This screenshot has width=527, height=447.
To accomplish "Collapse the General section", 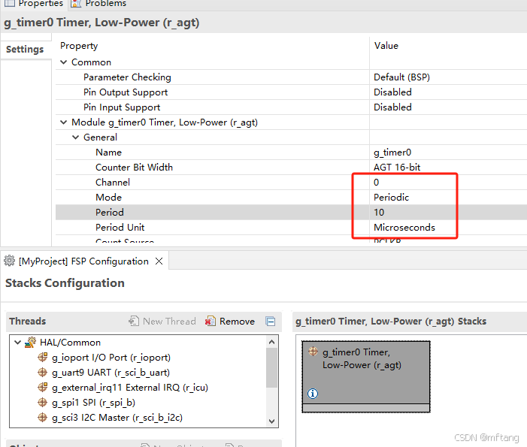I will (x=76, y=137).
